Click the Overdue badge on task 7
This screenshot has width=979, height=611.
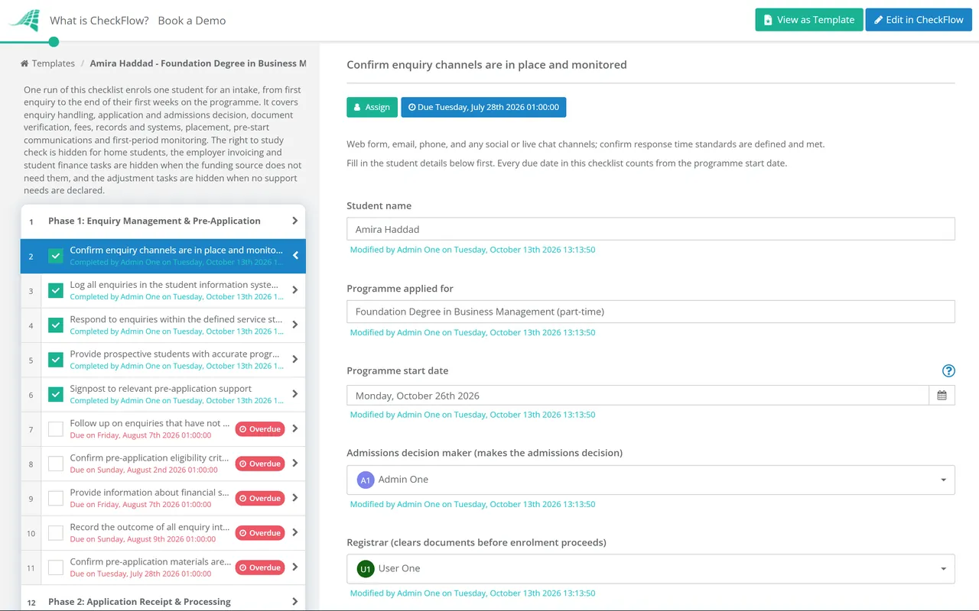tap(260, 429)
